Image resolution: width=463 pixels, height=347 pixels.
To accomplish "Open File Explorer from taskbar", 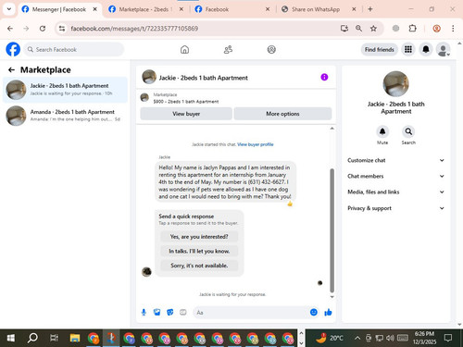I will (75, 338).
